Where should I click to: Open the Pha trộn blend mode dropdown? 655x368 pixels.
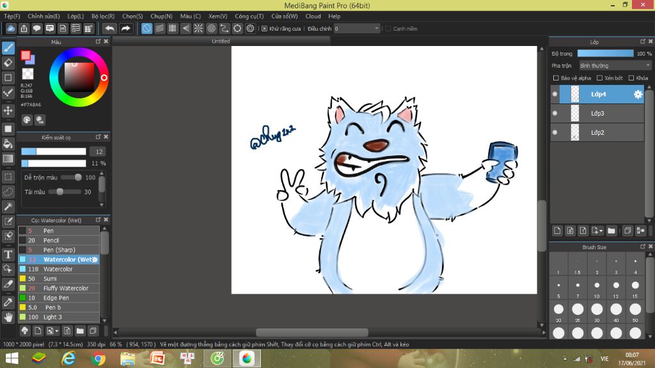615,66
